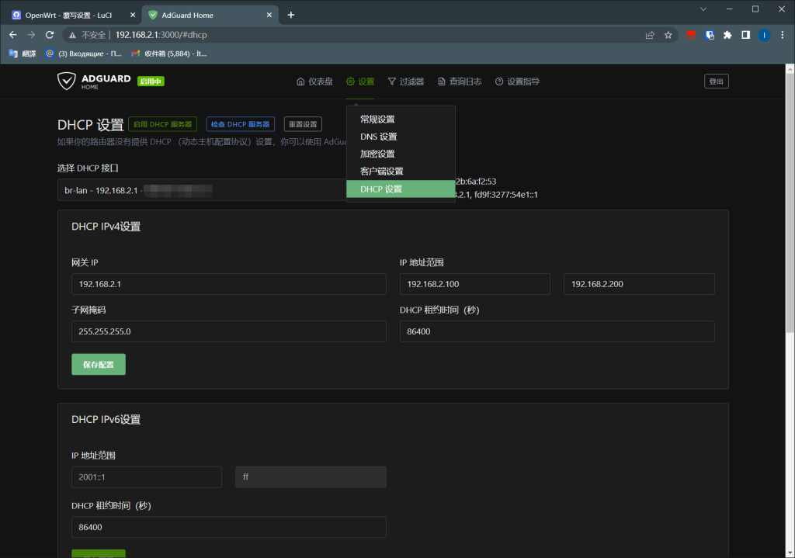Click the AdGuard Home shield logo
Viewport: 795px width, 558px height.
coord(66,80)
